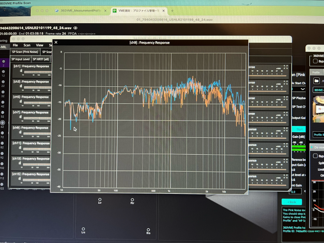Select the SP HRTF (all) tab

coord(41,59)
